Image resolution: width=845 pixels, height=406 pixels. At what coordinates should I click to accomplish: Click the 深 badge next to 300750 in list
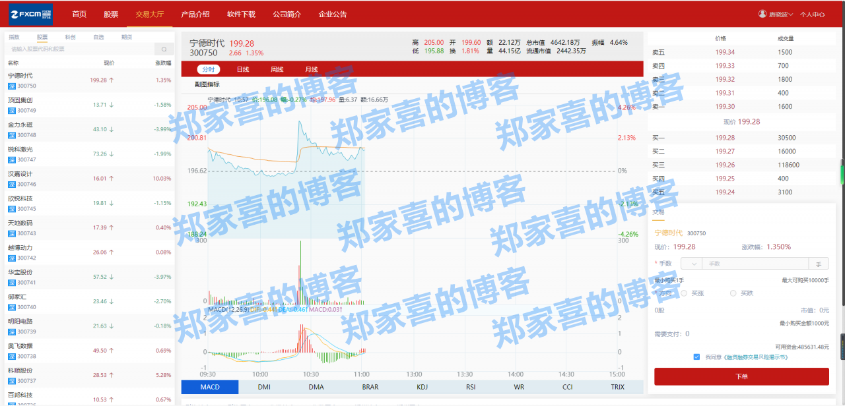click(11, 86)
